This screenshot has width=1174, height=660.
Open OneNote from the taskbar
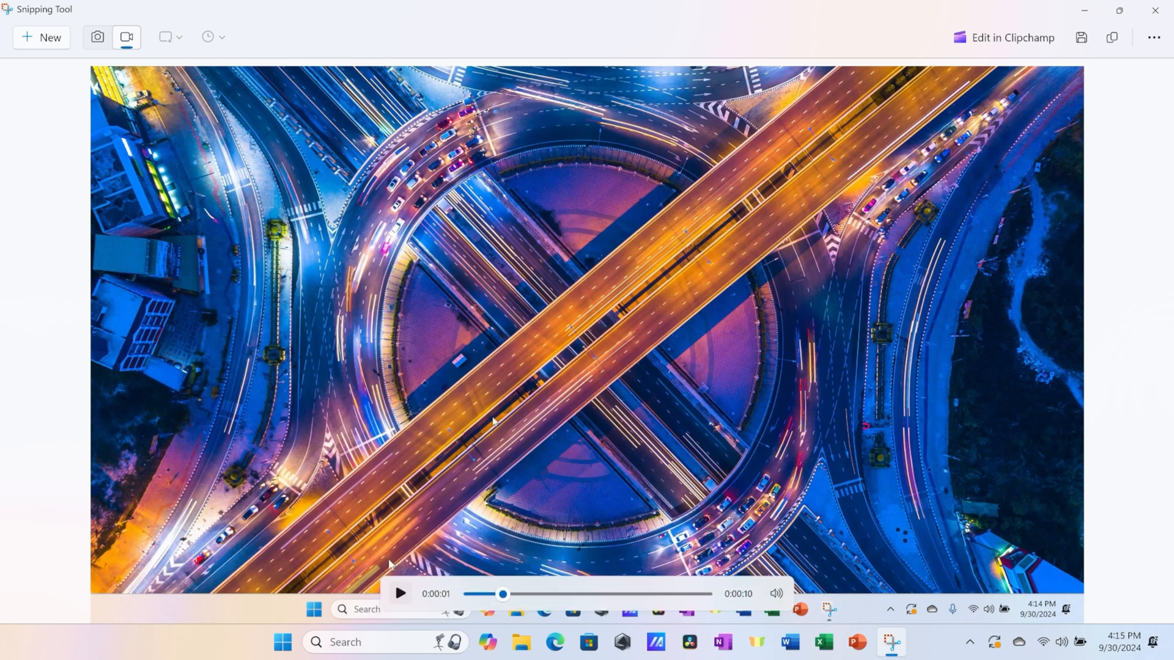pos(723,642)
